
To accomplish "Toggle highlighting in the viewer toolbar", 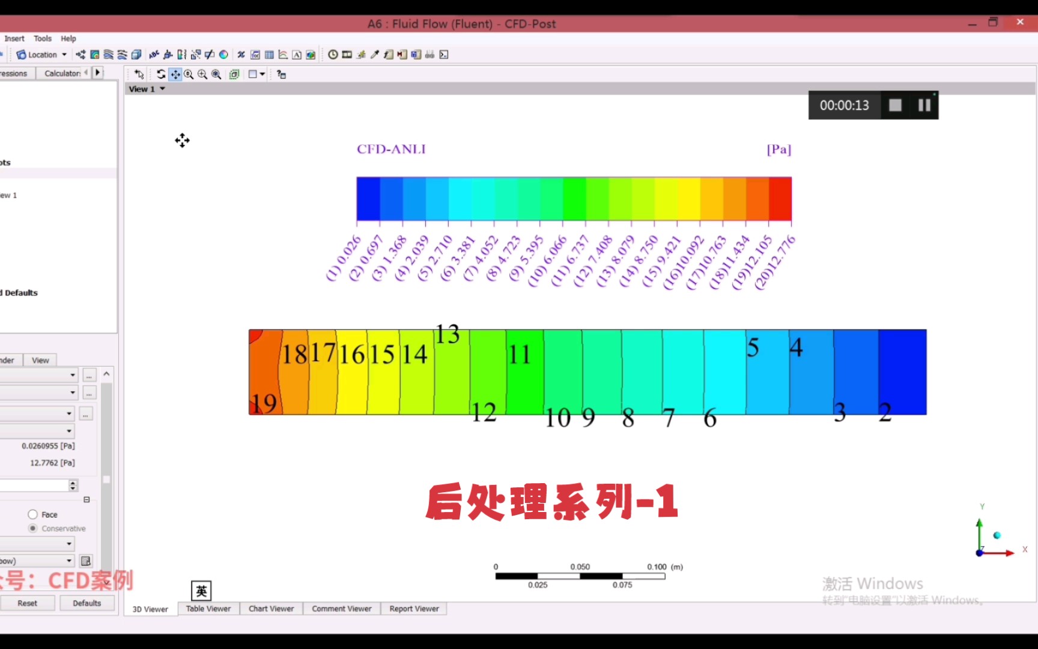I will [x=234, y=75].
